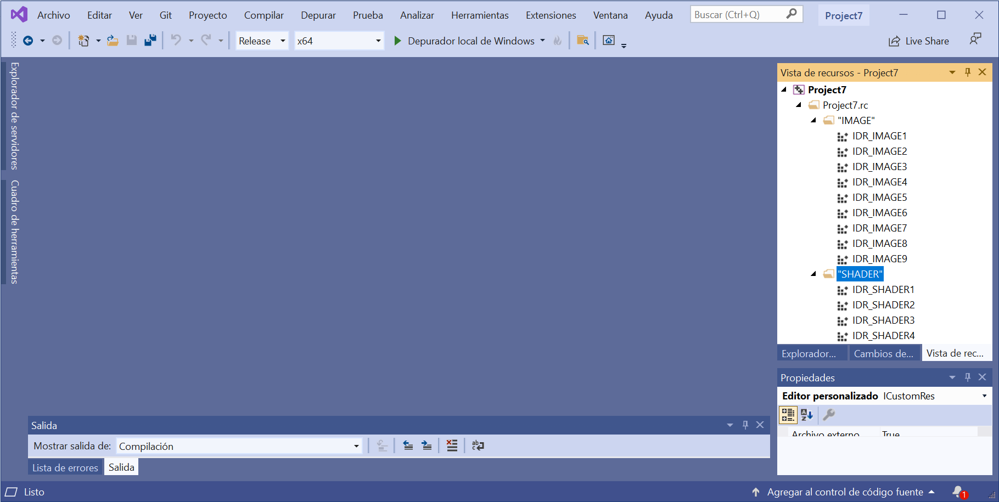Collapse the "SHADER" folder node
Image resolution: width=999 pixels, height=502 pixels.
click(813, 274)
